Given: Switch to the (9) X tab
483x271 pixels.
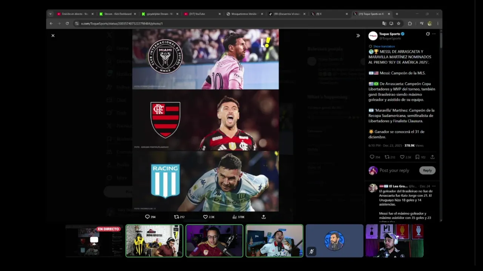Looking at the screenshot, I should [x=329, y=14].
